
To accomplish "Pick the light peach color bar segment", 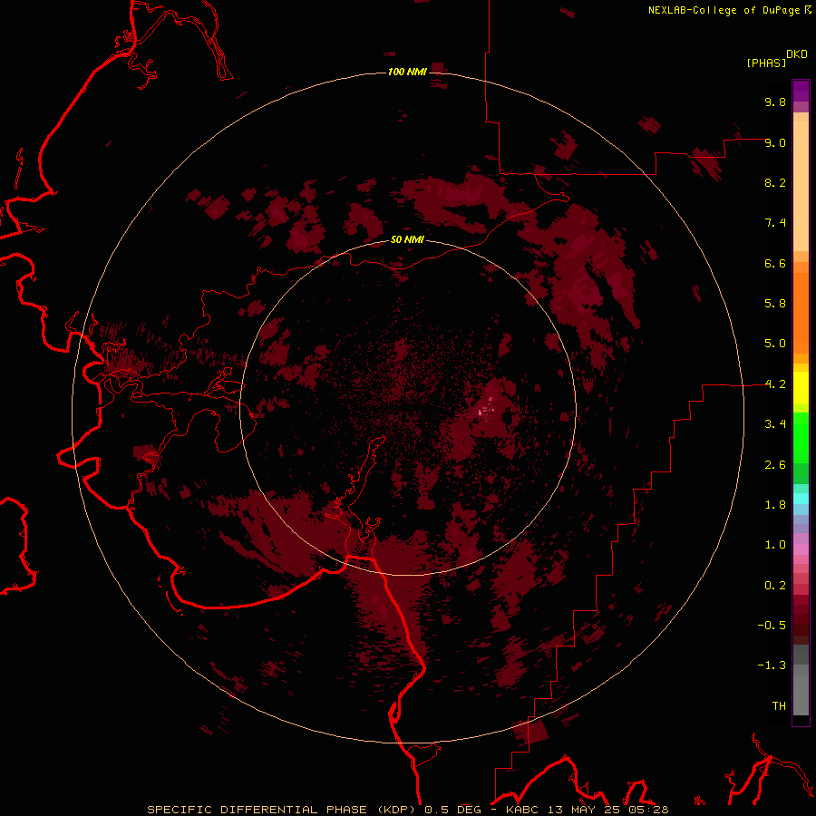I will pos(801,186).
